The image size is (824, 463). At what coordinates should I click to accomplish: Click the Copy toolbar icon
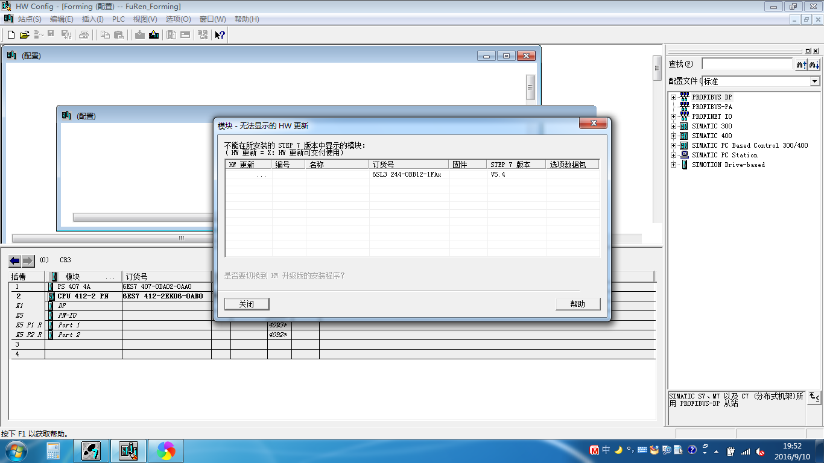105,35
